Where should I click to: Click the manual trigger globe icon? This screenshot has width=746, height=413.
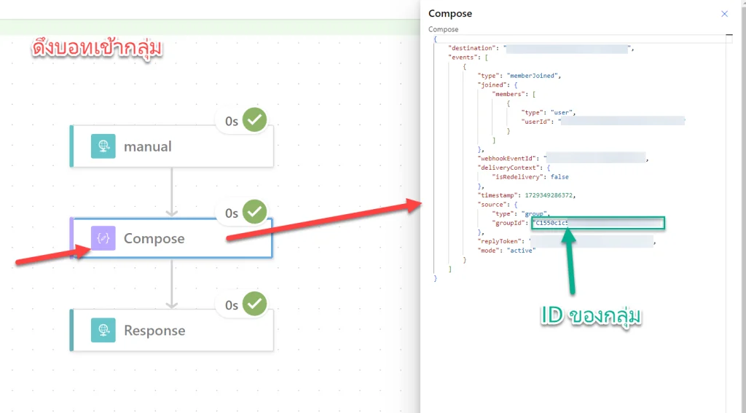(x=103, y=146)
